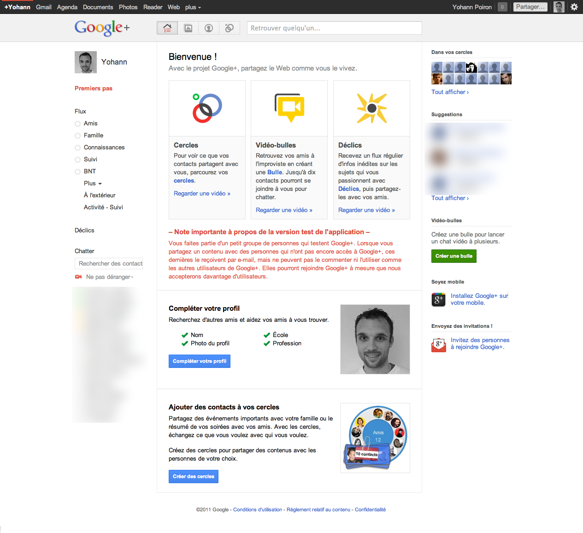Click the invitation envelope icon

(439, 344)
